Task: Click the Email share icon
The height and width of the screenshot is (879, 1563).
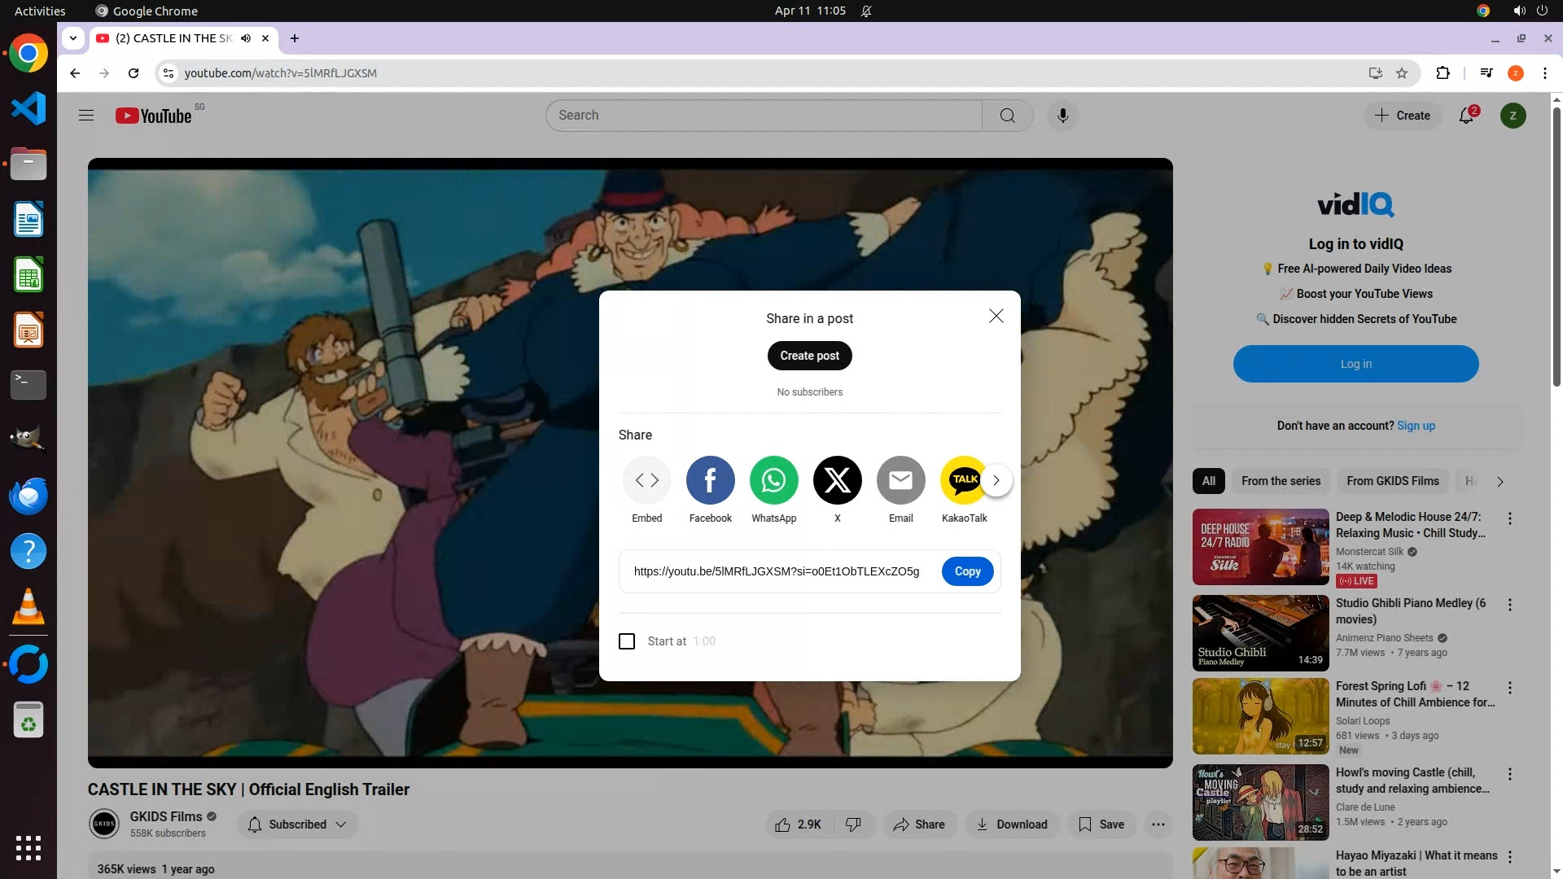Action: point(900,480)
